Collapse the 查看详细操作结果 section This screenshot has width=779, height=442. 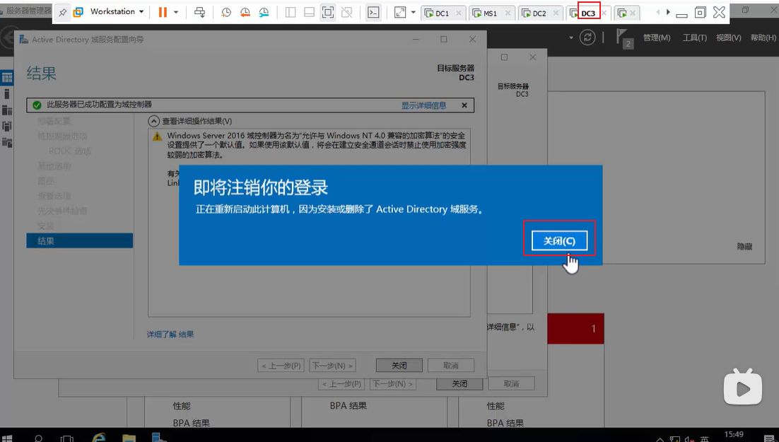154,122
